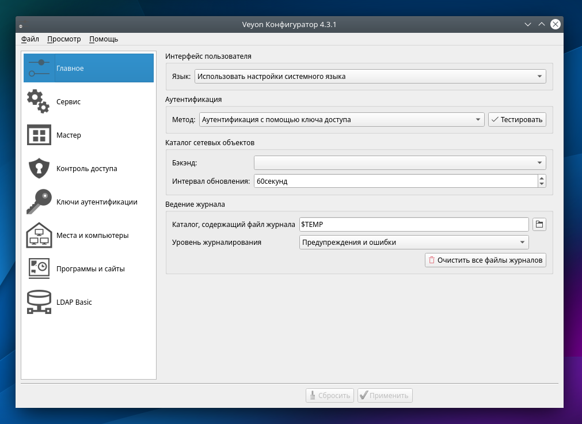Select the Места и компьютеры label

pos(93,236)
